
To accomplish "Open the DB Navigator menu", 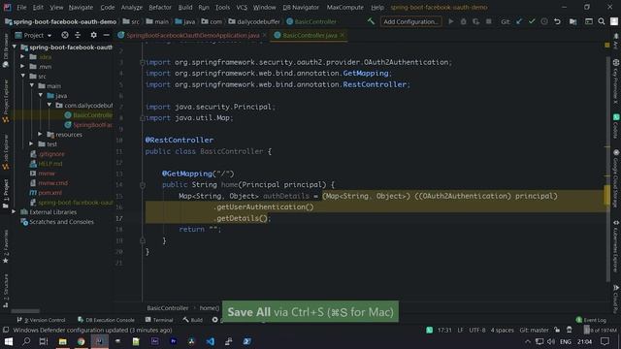I will pyautogui.click(x=301, y=7).
